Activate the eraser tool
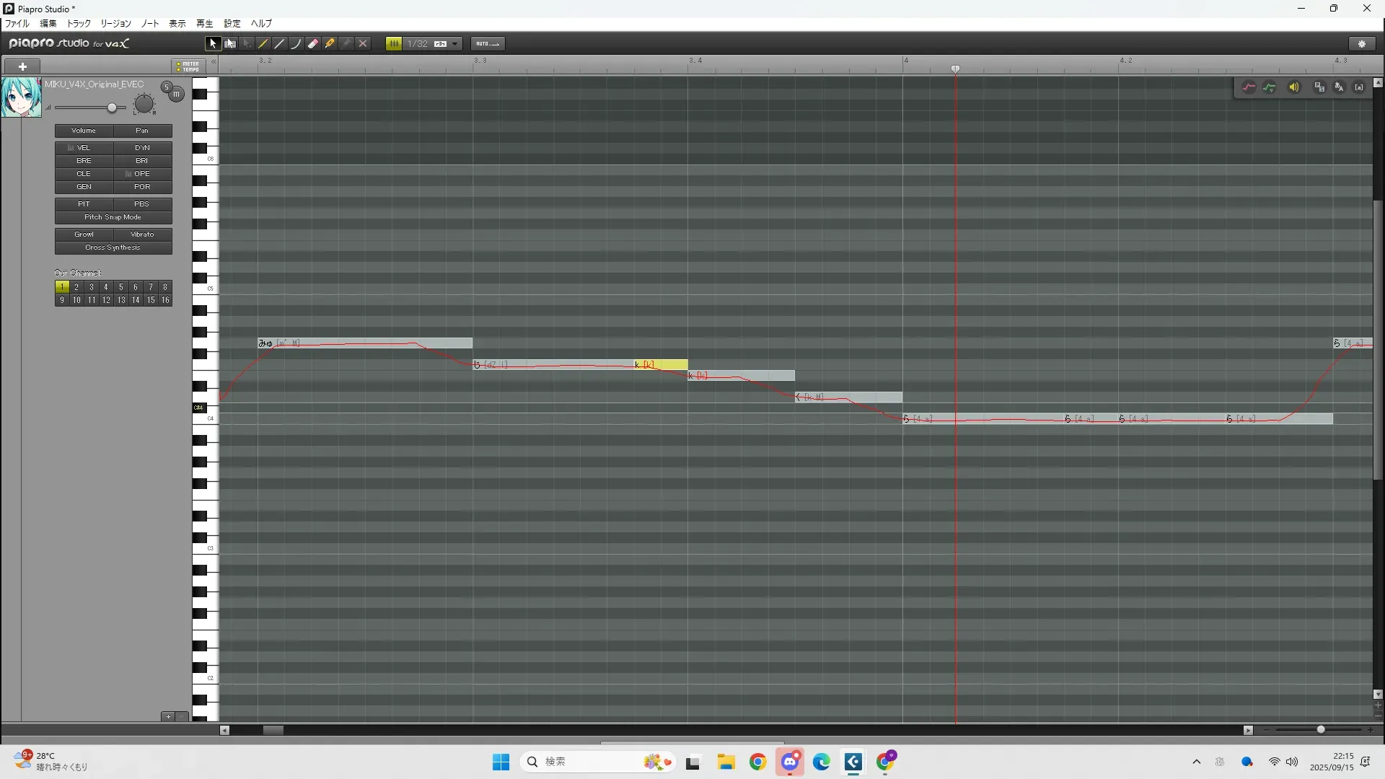This screenshot has width=1385, height=779. [313, 44]
